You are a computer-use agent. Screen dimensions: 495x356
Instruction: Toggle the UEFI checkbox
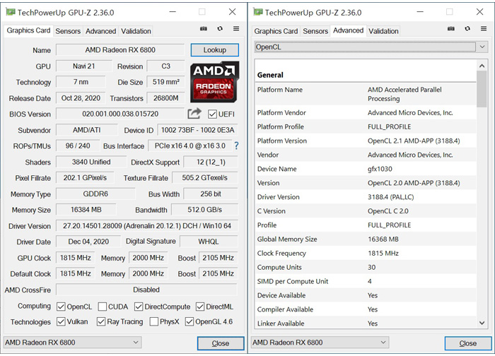(x=213, y=114)
